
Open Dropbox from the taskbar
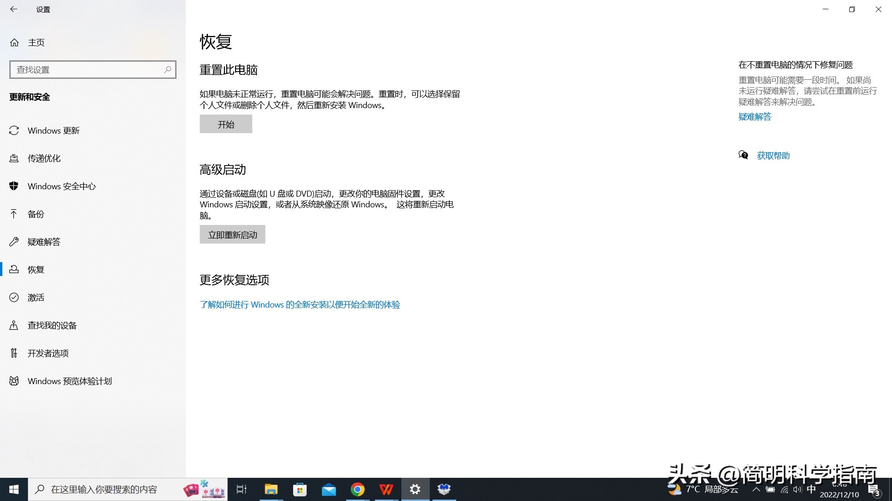(444, 489)
